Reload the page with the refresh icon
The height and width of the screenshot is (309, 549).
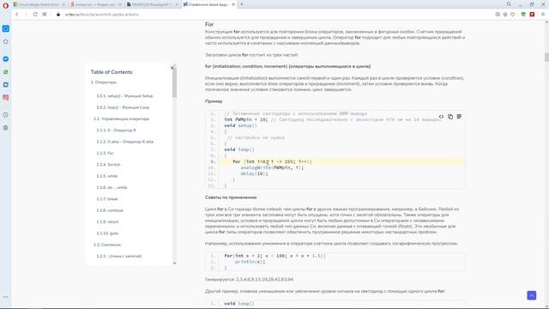[x=35, y=15]
